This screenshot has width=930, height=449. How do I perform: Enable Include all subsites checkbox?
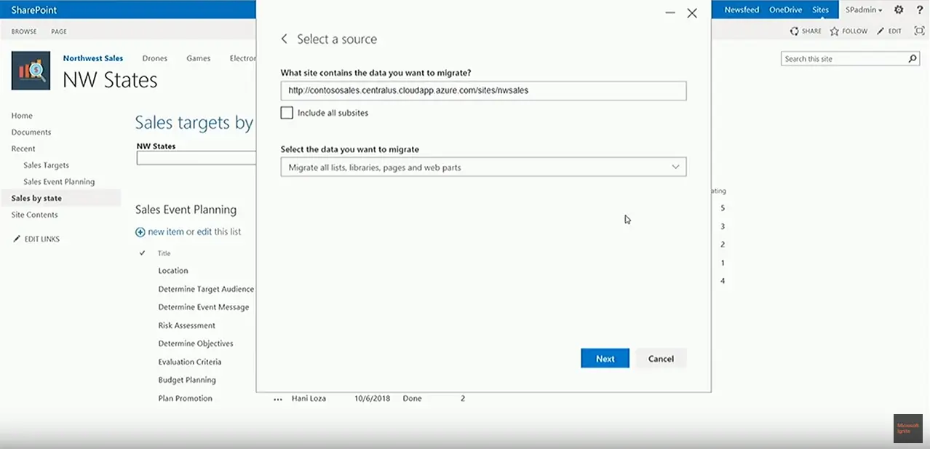pyautogui.click(x=287, y=113)
